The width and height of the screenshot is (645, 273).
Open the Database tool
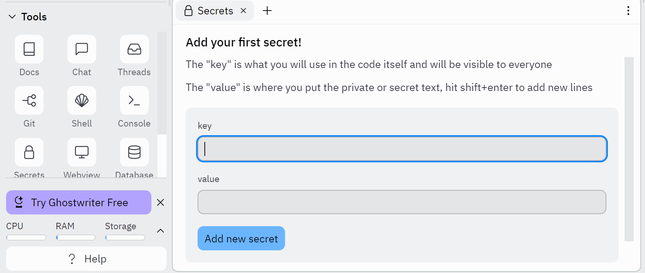[134, 152]
